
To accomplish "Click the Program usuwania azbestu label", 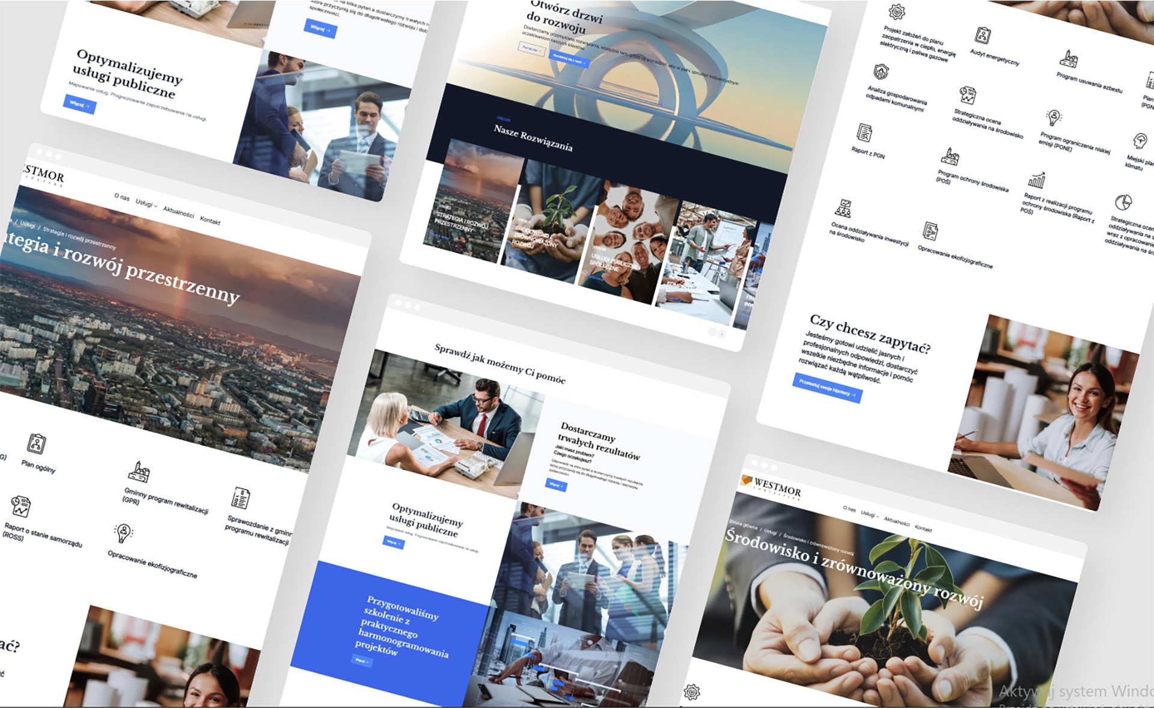I will (x=1089, y=82).
